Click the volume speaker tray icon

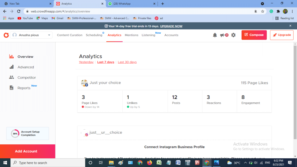coord(256,163)
